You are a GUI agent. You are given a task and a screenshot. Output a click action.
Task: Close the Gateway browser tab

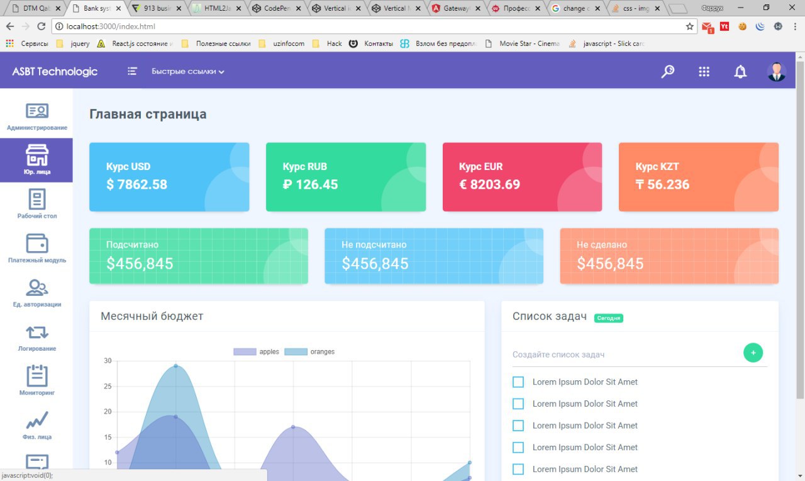click(477, 9)
